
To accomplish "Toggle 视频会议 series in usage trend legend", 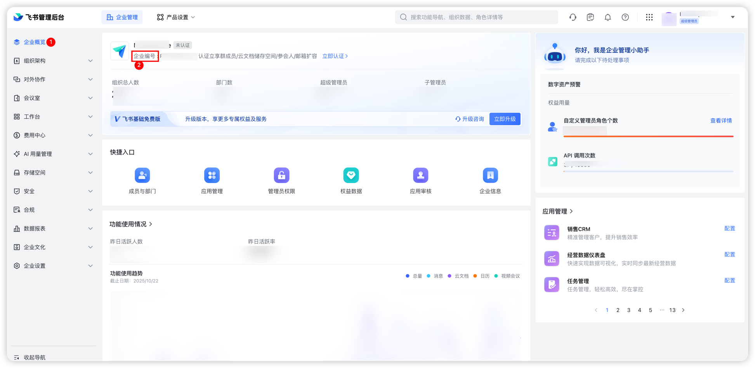I will click(x=508, y=276).
